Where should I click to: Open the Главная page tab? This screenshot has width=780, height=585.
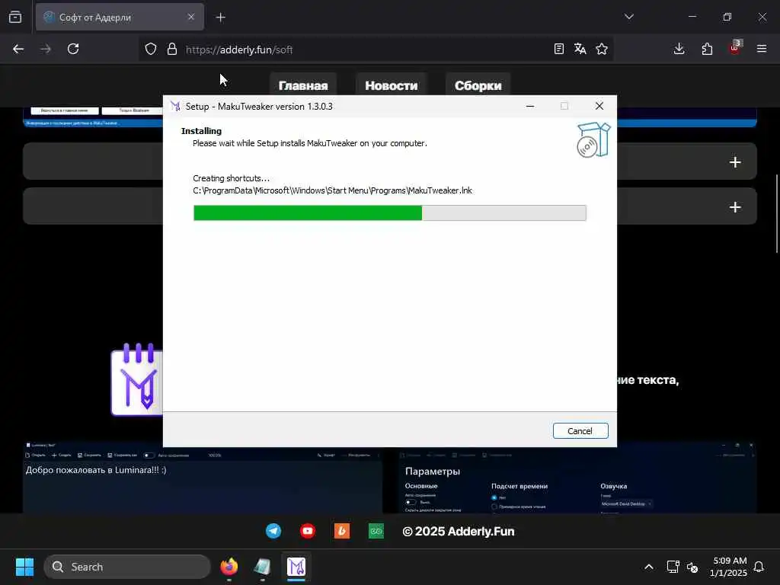point(303,85)
